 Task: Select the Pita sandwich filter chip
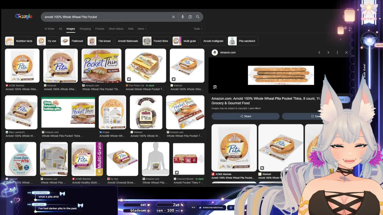coord(243,41)
